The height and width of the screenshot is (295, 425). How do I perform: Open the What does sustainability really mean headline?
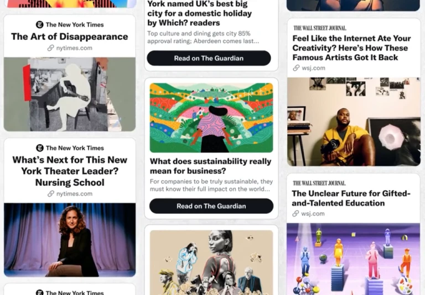(x=211, y=166)
